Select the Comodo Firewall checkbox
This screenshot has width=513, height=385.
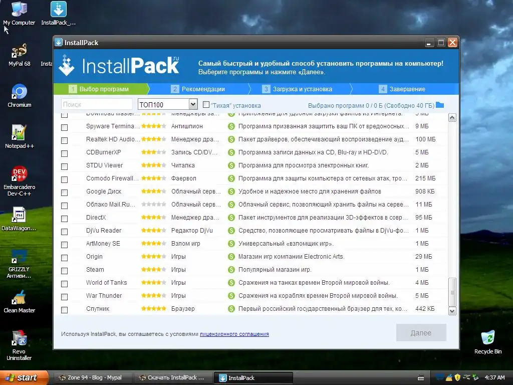(65, 180)
